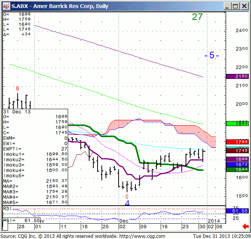Click the green 1893 price tag
This screenshot has height=239, width=251.
coord(237,123)
